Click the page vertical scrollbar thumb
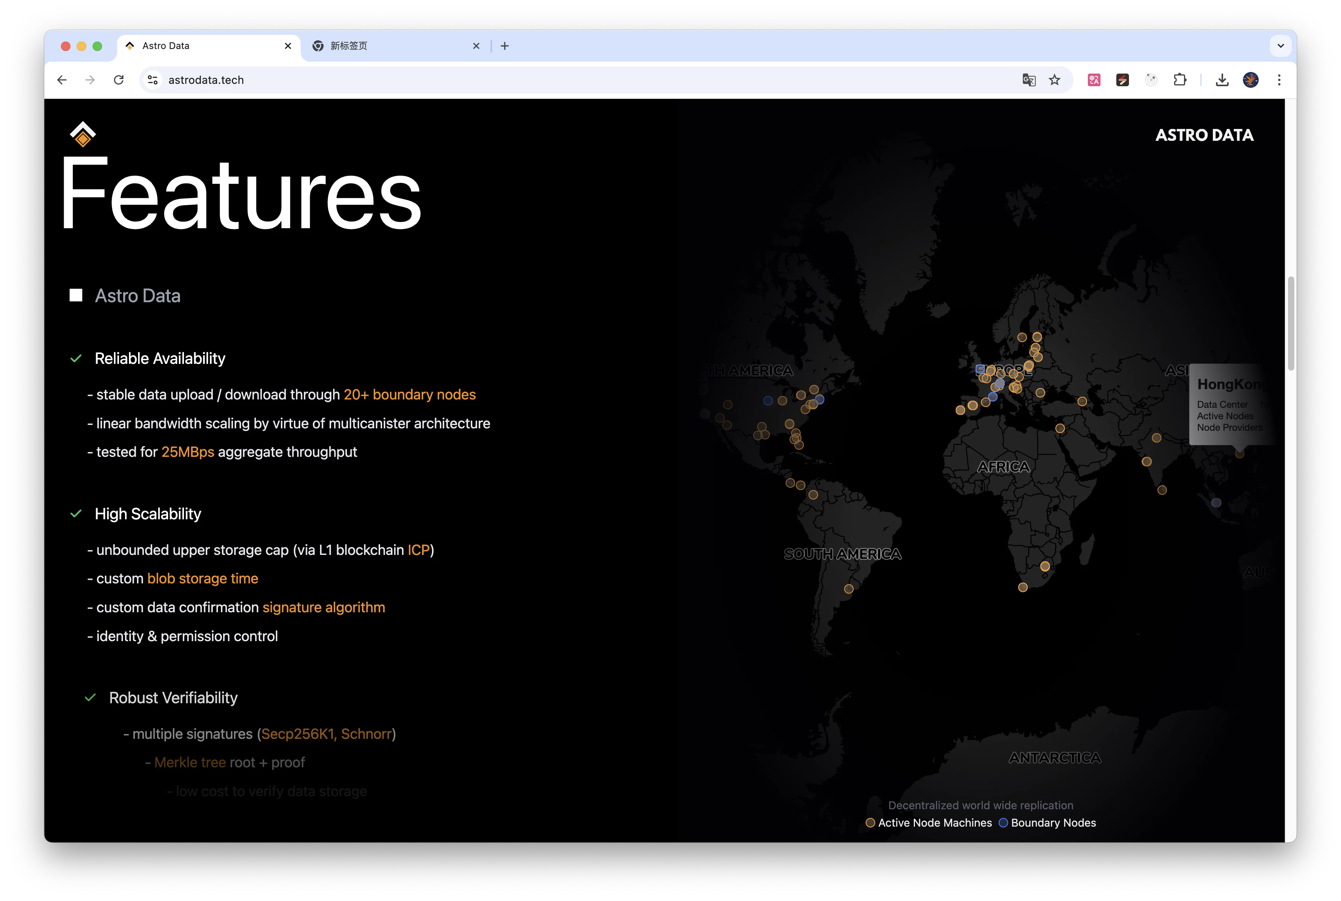 coord(1290,324)
